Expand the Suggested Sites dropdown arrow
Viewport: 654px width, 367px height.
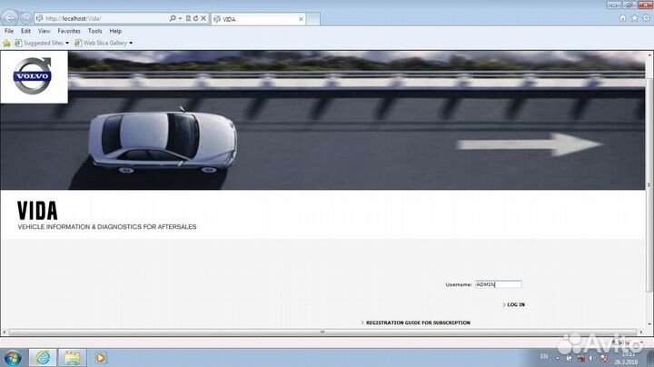[x=67, y=43]
